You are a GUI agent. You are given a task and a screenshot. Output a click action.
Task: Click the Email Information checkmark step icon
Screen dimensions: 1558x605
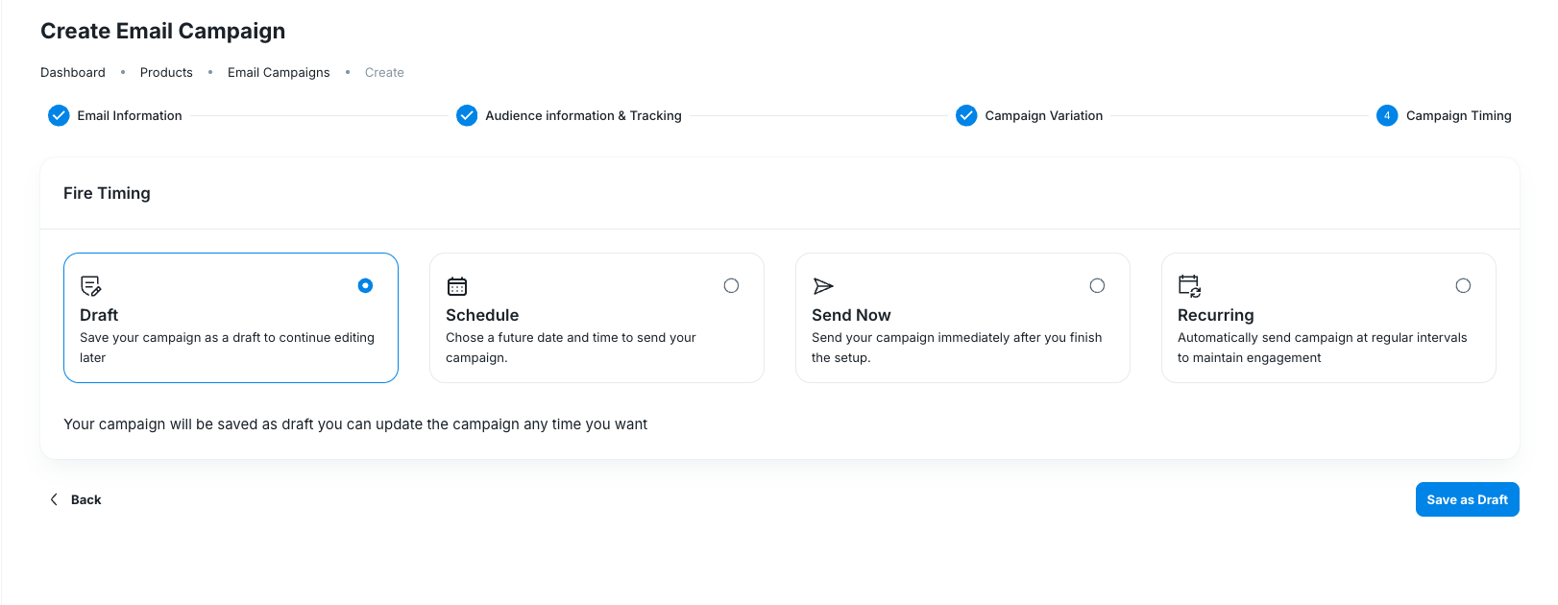point(59,115)
